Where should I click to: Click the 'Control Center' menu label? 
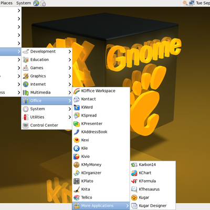click(x=44, y=125)
